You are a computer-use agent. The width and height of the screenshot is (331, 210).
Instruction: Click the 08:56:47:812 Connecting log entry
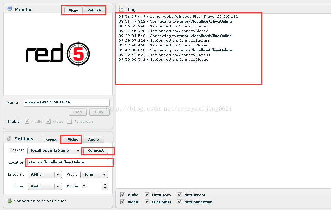click(175, 21)
